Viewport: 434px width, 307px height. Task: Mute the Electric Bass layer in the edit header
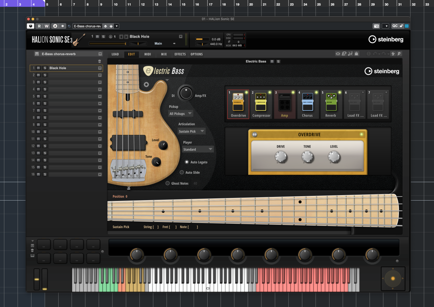272,62
